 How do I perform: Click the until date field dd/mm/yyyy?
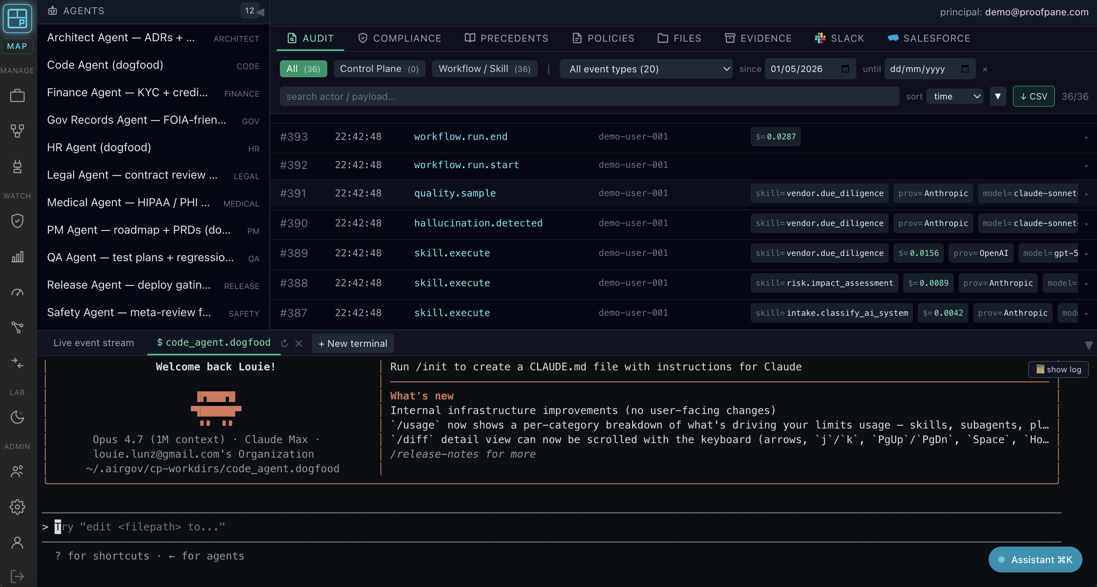[x=930, y=69]
